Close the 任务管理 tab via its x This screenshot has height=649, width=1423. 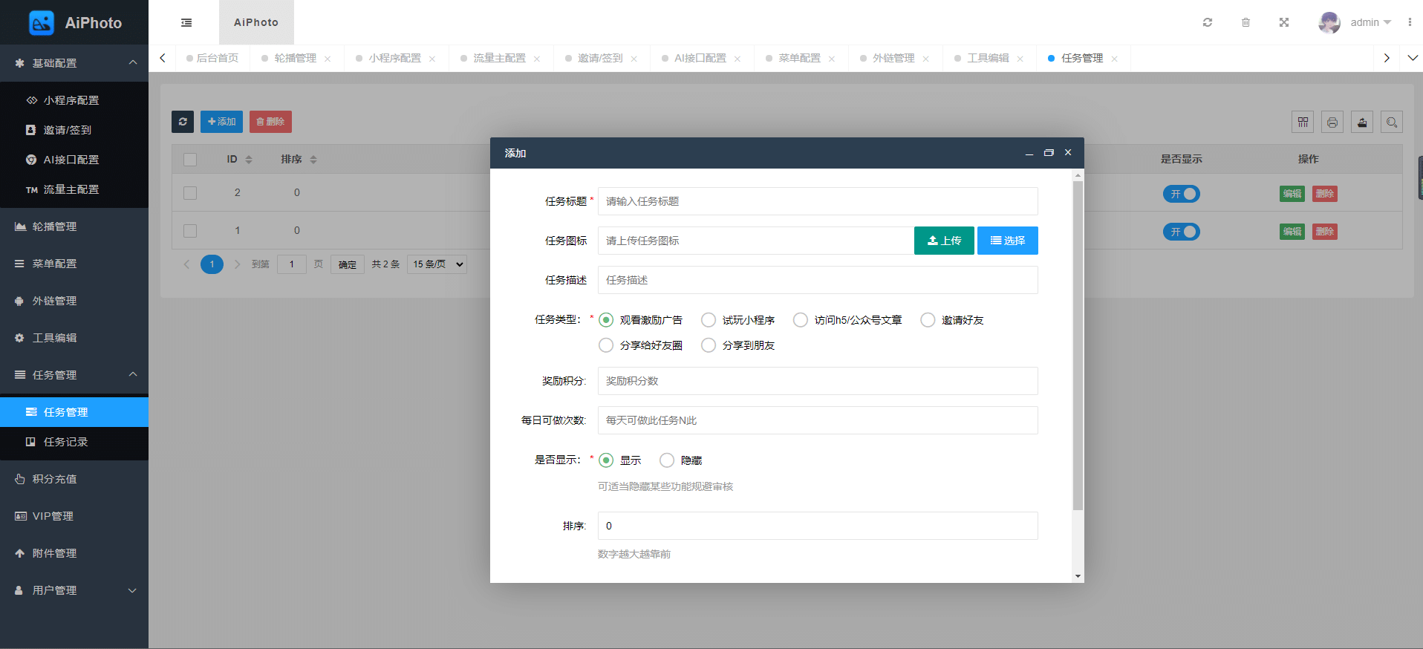1114,59
